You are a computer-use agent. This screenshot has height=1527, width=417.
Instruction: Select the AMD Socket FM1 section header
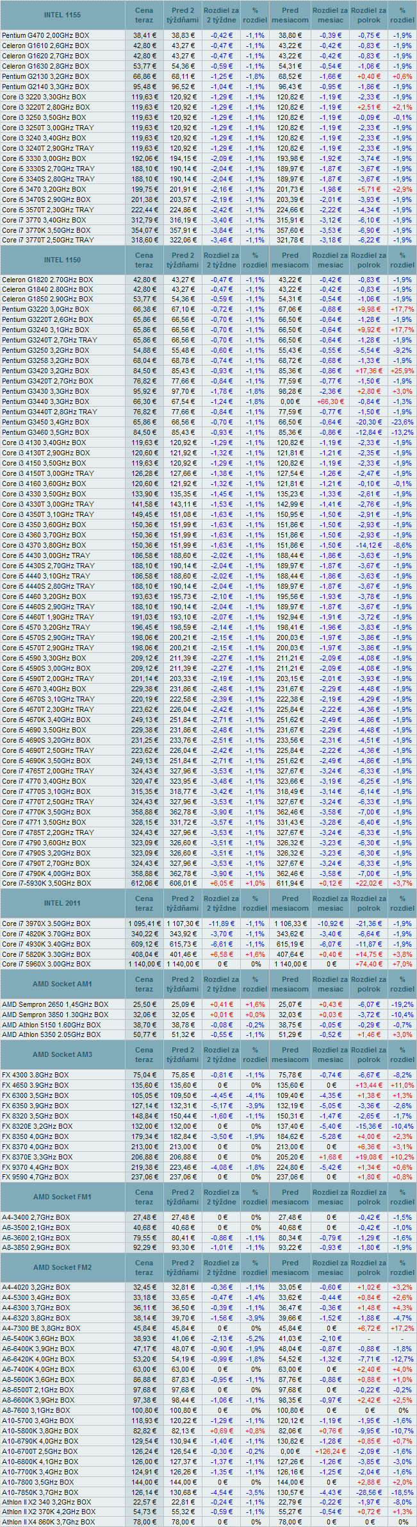point(63,1197)
